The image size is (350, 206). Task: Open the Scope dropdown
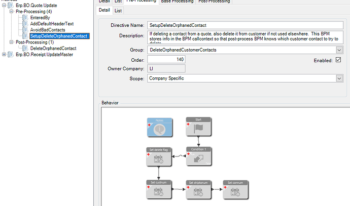[x=339, y=78]
